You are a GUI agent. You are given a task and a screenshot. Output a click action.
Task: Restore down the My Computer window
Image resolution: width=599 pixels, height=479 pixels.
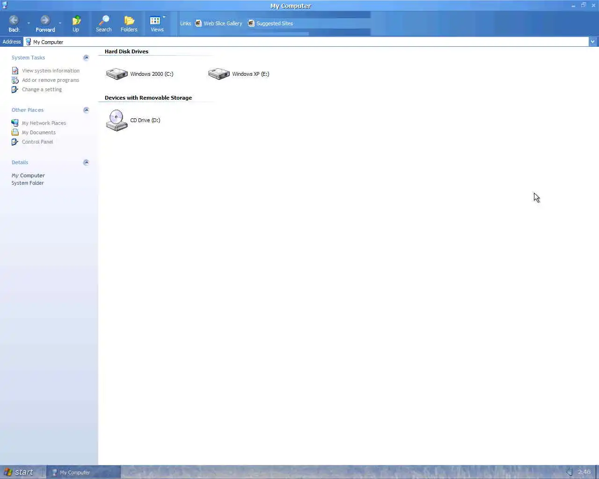tap(584, 5)
